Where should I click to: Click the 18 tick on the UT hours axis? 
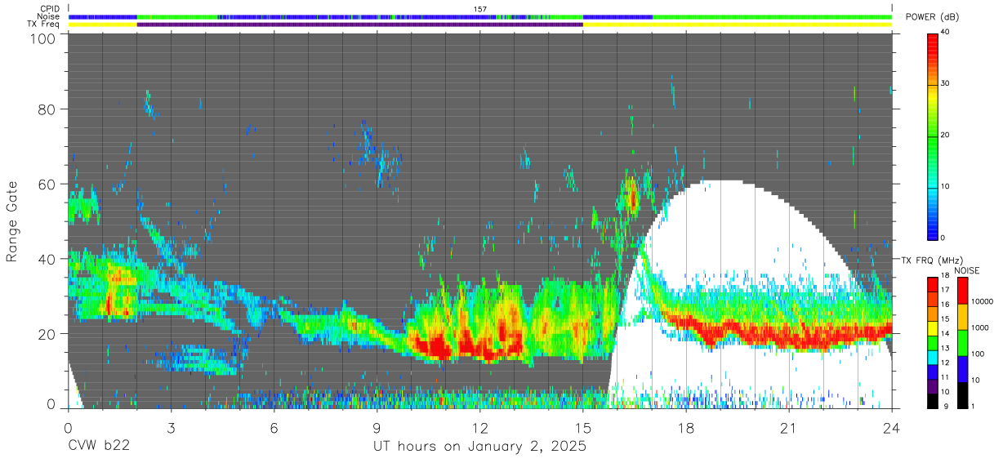click(x=686, y=428)
